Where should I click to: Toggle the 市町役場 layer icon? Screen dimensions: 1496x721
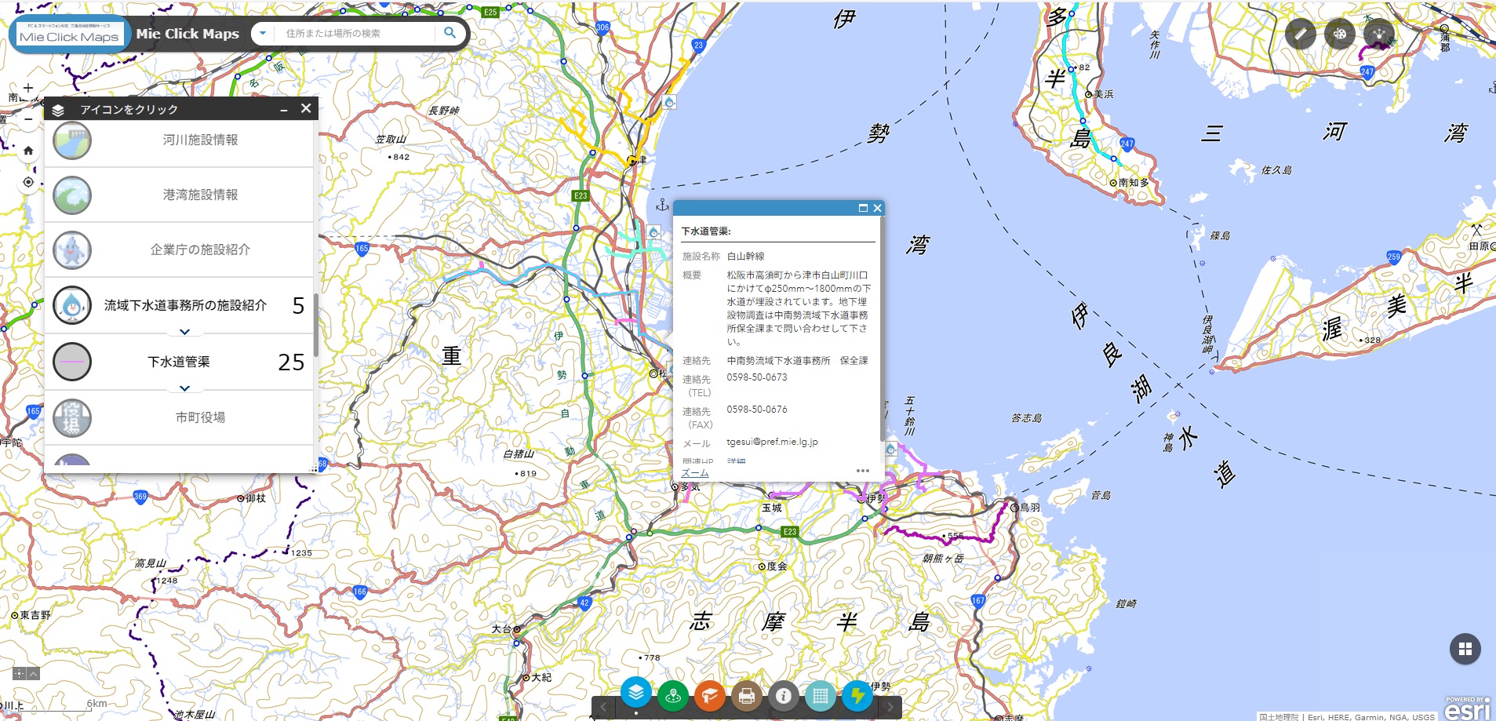72,417
